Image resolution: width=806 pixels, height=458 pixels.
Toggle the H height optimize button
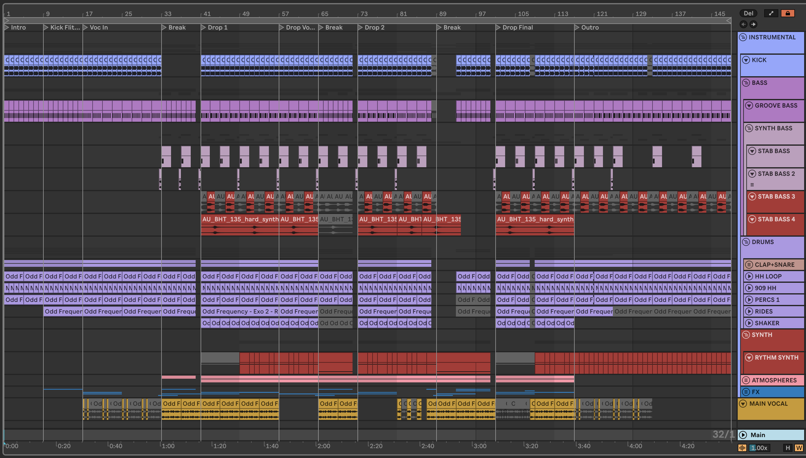[x=788, y=448]
